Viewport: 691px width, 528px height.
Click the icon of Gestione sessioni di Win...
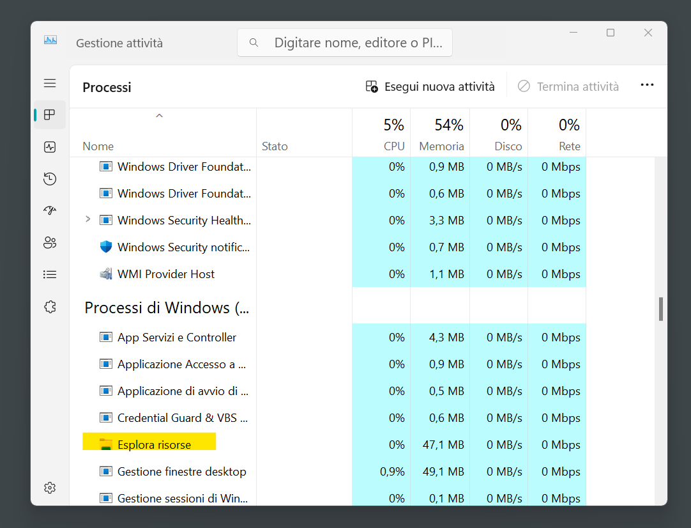(106, 499)
